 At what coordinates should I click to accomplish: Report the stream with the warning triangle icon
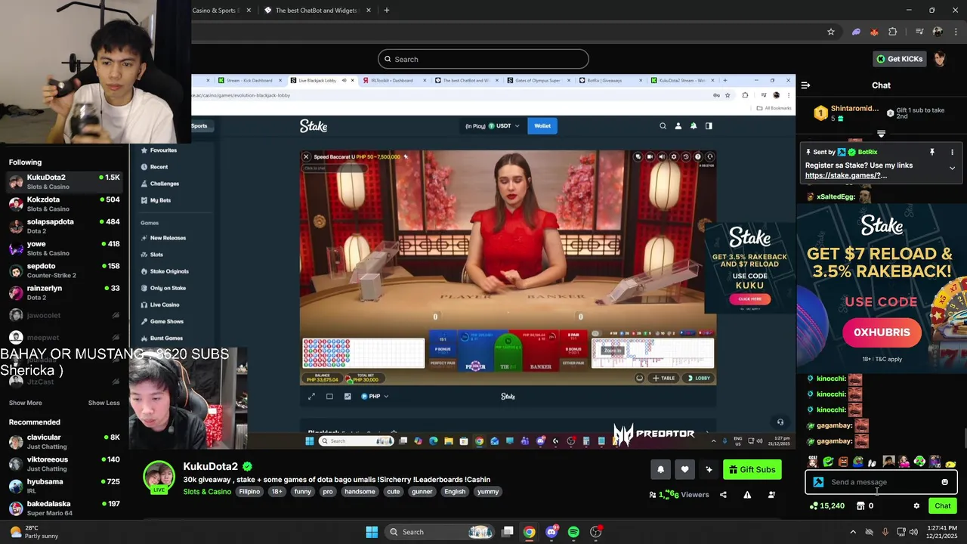point(747,495)
